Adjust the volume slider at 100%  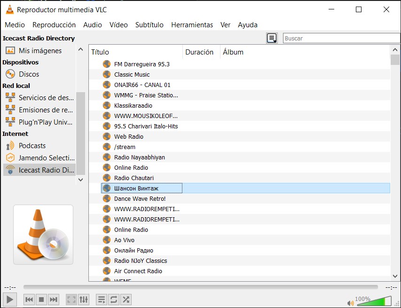coord(374,301)
